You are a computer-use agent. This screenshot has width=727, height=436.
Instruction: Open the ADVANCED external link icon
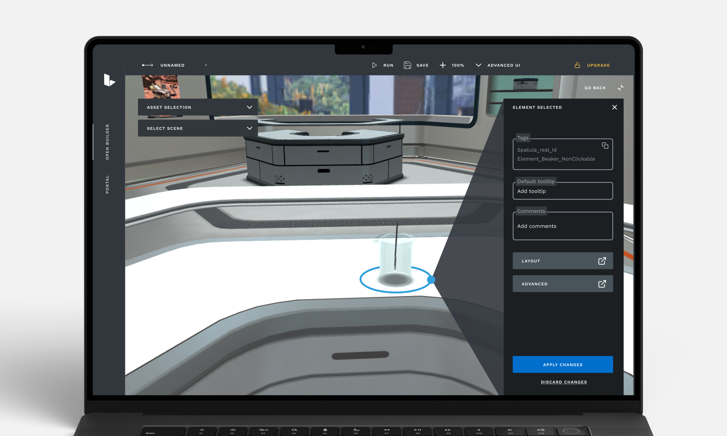pyautogui.click(x=602, y=284)
